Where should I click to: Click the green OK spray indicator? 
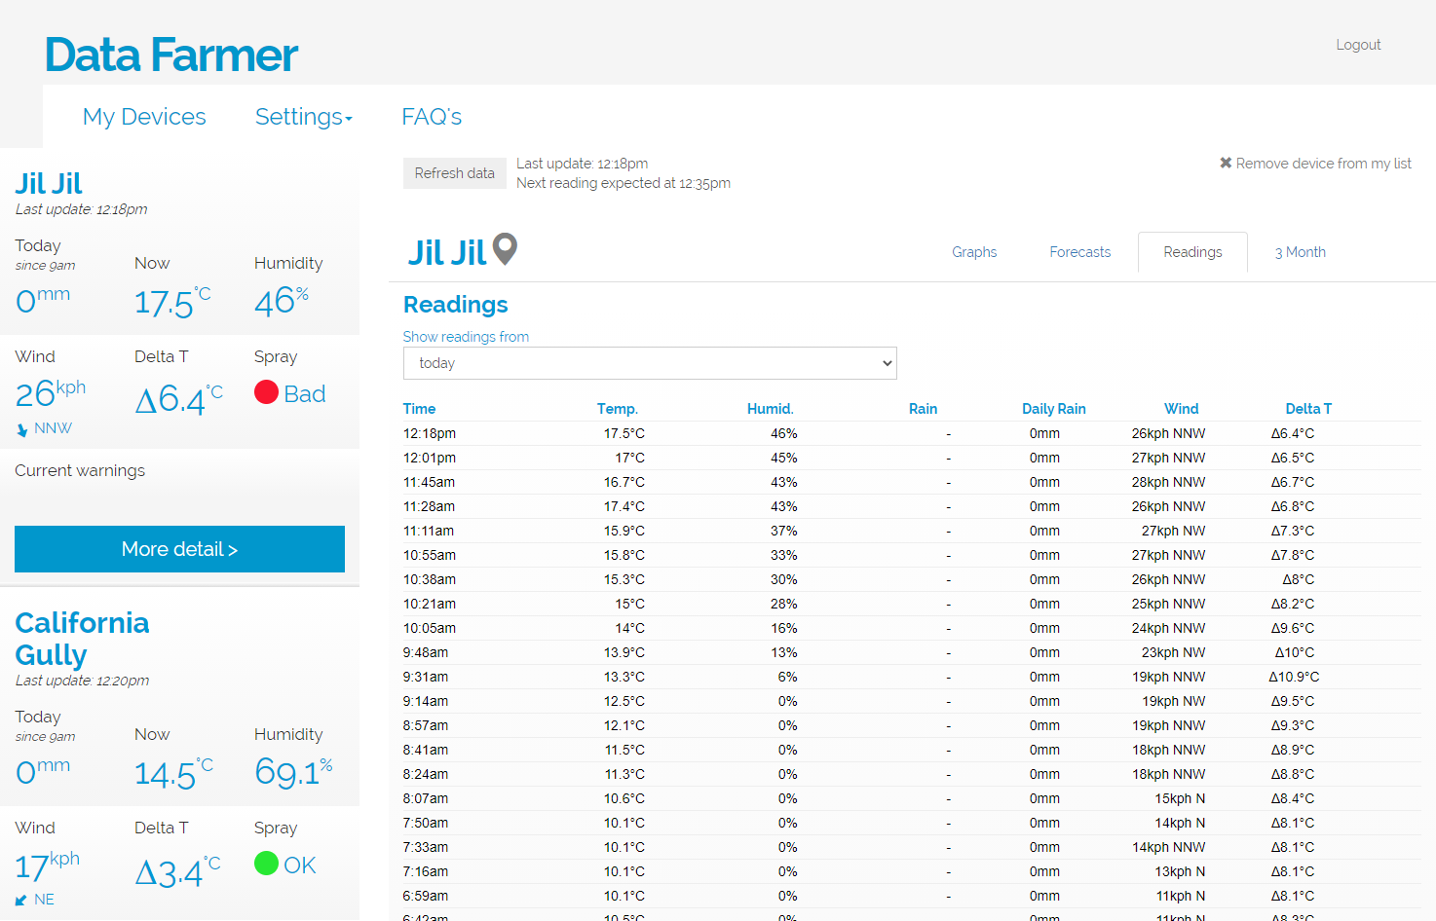coord(266,864)
